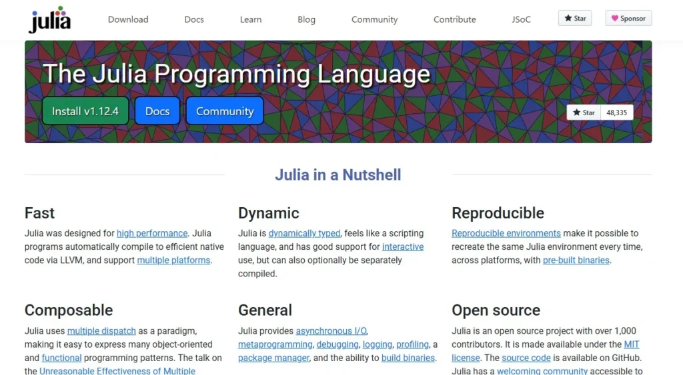
Task: Open the multiple dispatch link
Action: tap(101, 330)
